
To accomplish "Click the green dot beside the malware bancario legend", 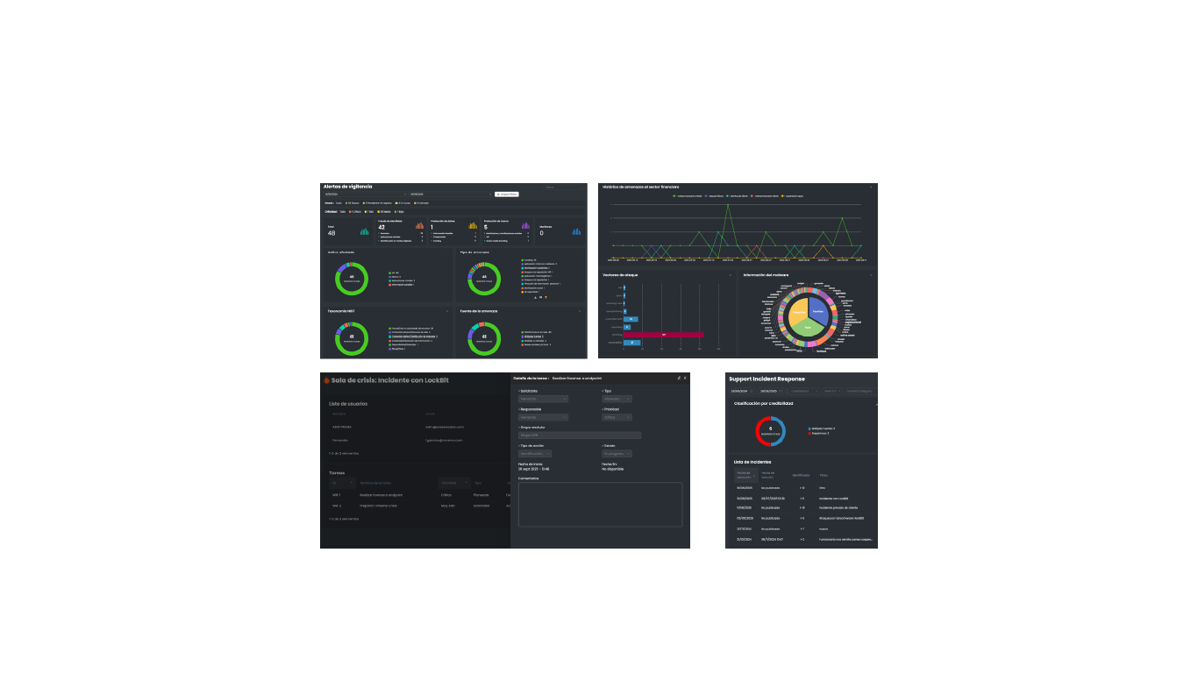I will [x=674, y=196].
